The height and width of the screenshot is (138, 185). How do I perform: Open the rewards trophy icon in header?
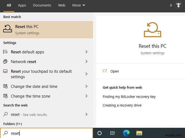pyautogui.click(x=179, y=5)
